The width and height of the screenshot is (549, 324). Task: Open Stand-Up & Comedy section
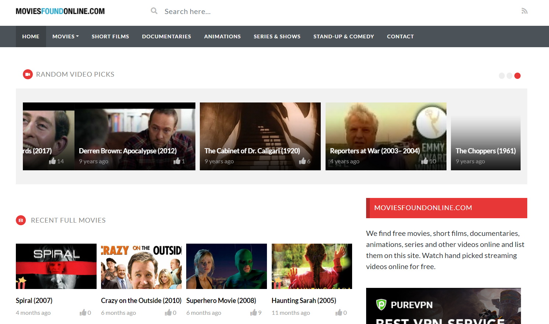pos(344,36)
